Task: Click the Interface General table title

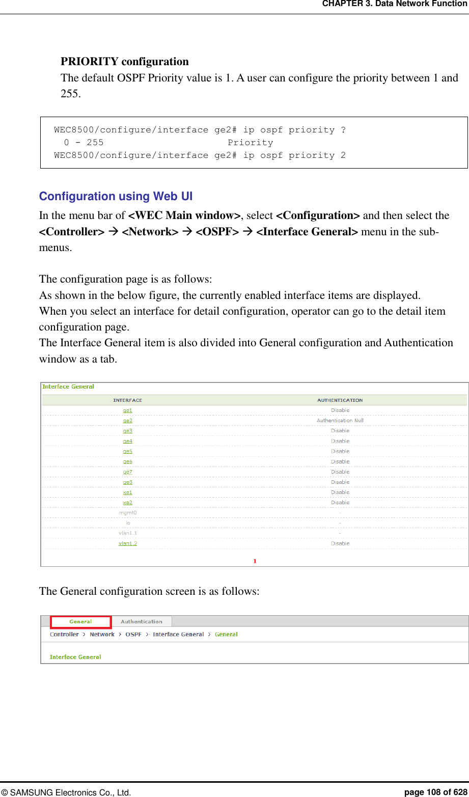Action: pyautogui.click(x=68, y=387)
